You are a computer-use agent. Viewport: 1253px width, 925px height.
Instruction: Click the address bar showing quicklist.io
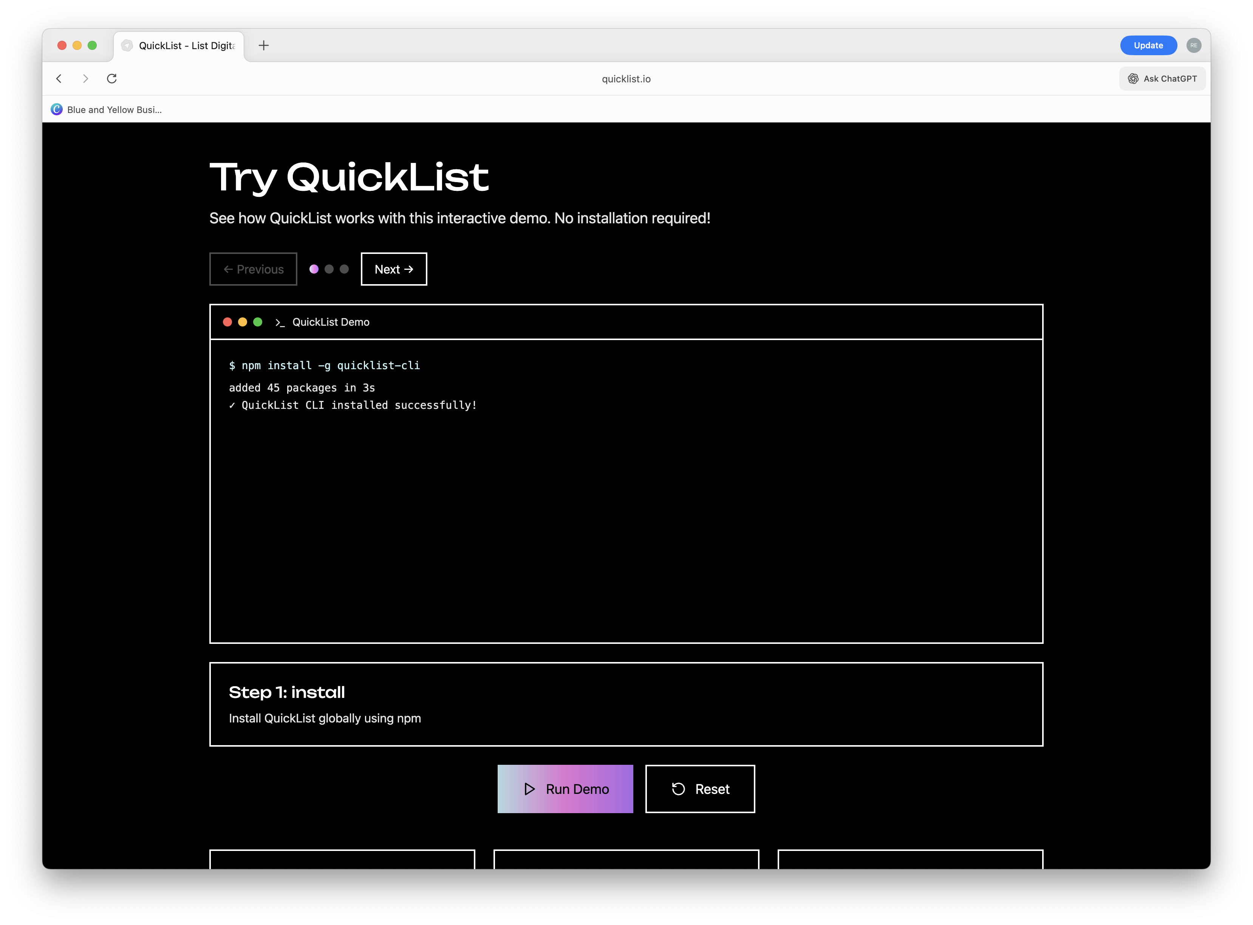pyautogui.click(x=626, y=78)
